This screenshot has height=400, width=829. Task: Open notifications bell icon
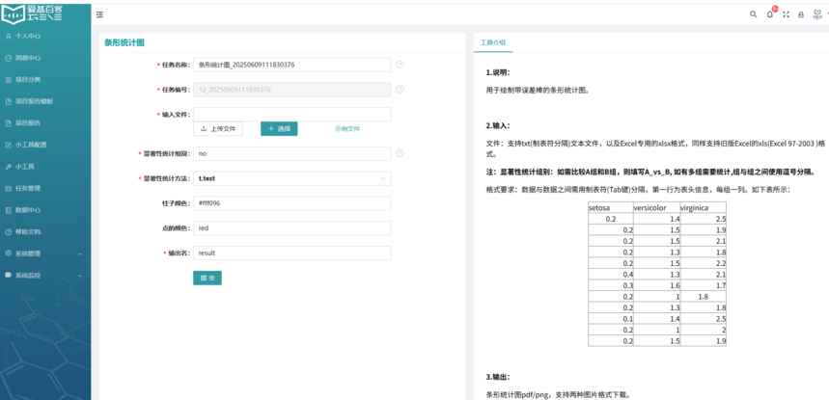(770, 14)
